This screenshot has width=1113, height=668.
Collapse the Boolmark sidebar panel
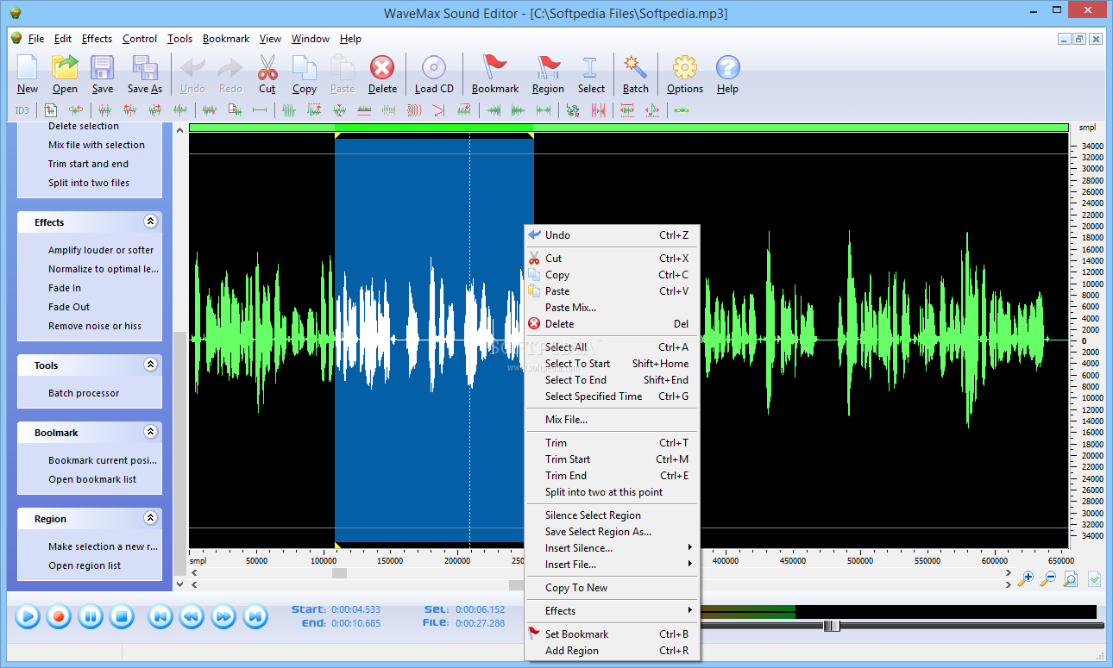coord(151,432)
